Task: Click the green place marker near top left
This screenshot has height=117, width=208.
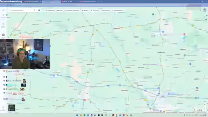Action: coord(50,21)
